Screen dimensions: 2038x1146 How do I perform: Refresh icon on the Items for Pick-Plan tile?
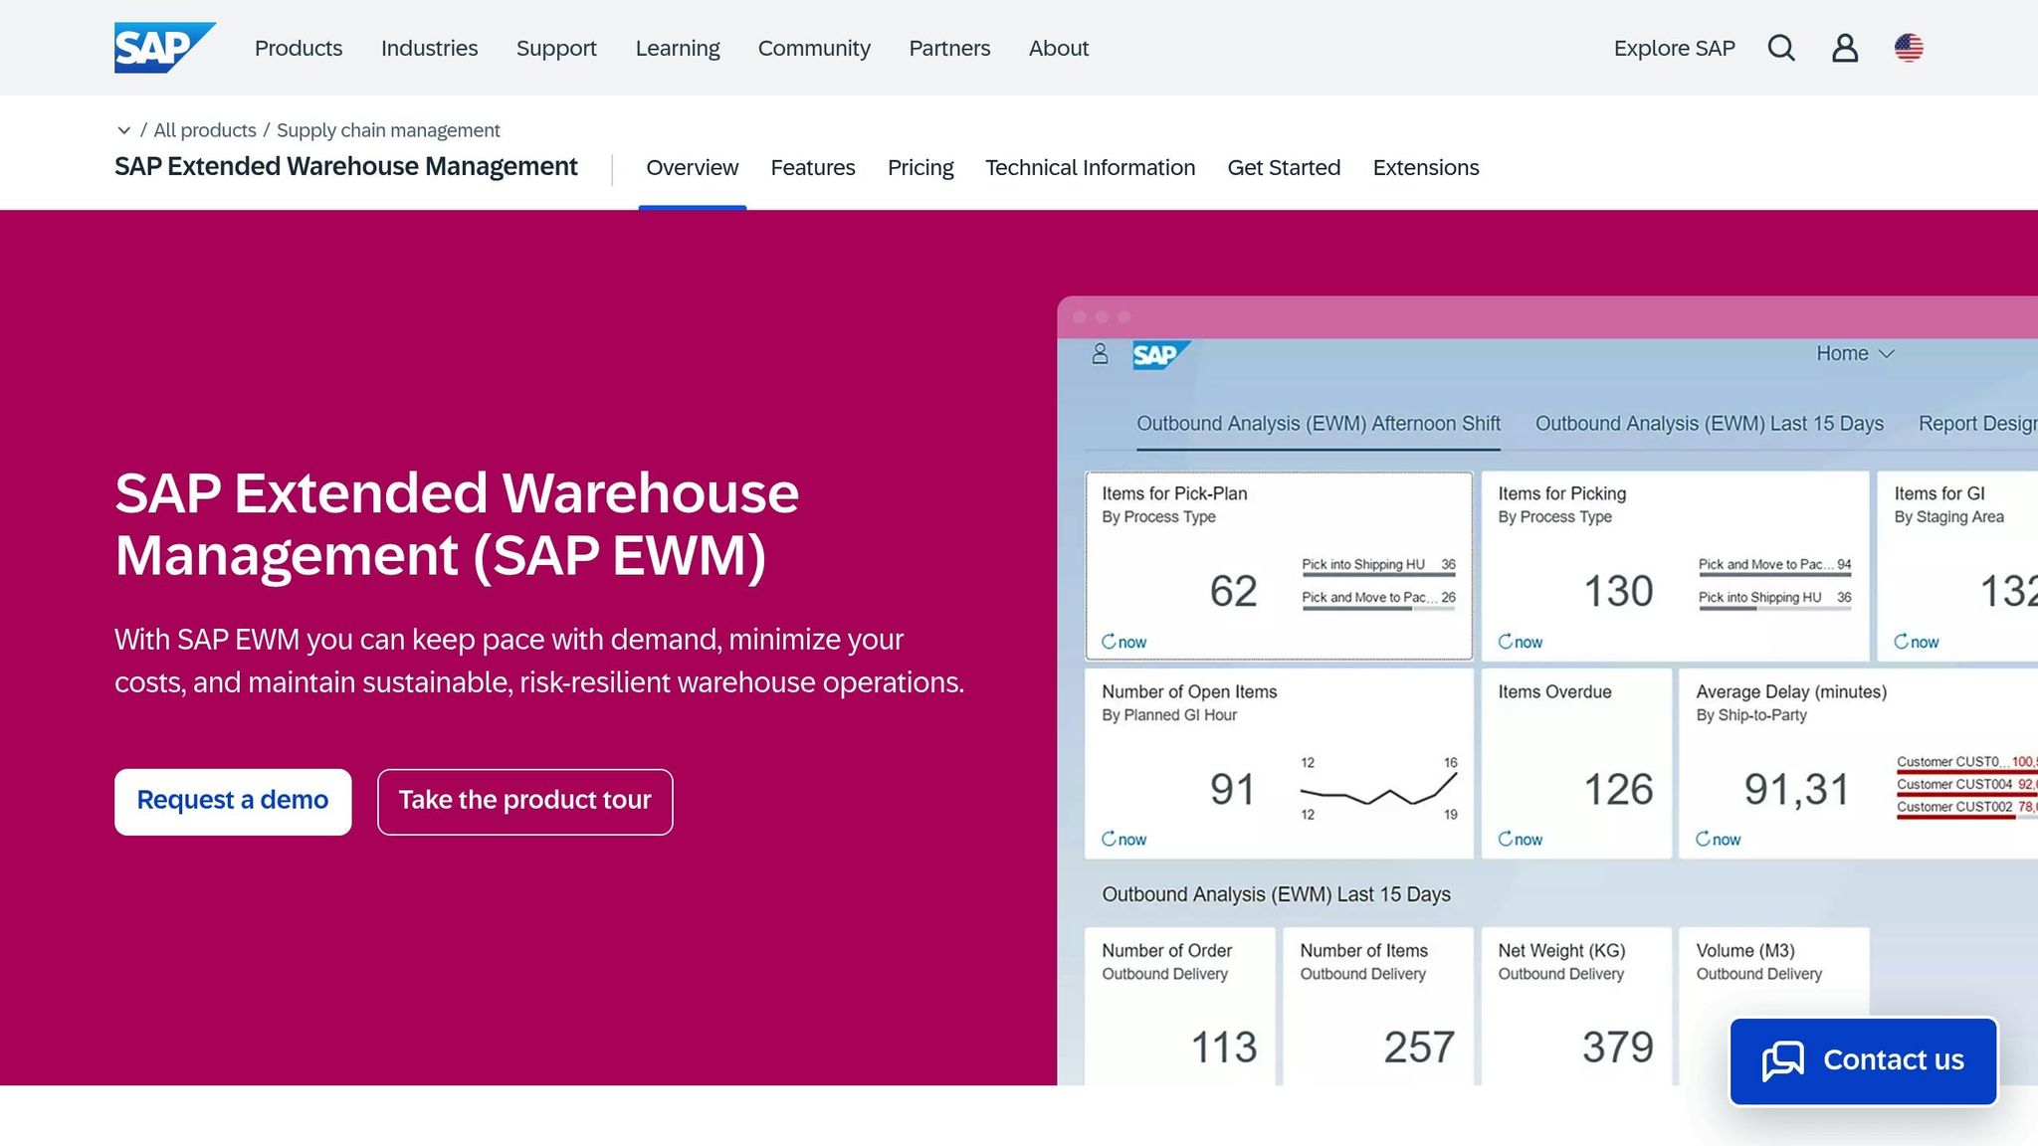(1109, 642)
